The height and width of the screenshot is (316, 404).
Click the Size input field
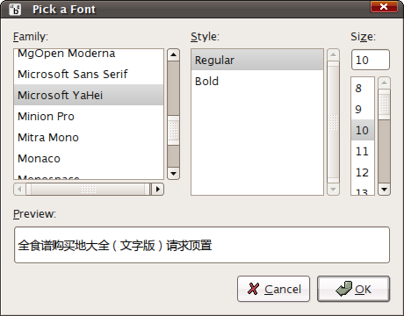click(x=371, y=60)
